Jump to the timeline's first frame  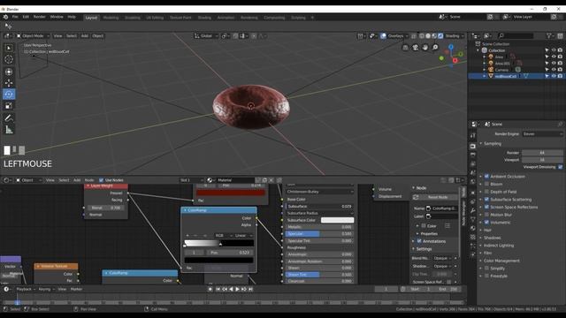[x=218, y=289]
